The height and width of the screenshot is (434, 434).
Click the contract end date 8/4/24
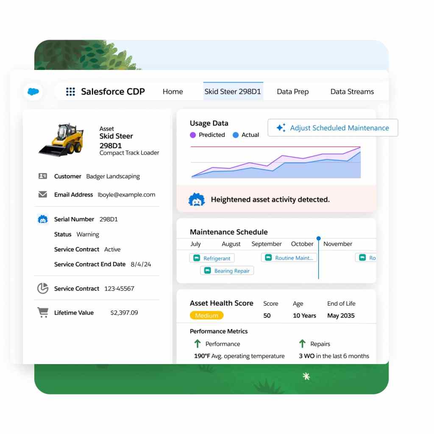point(141,264)
